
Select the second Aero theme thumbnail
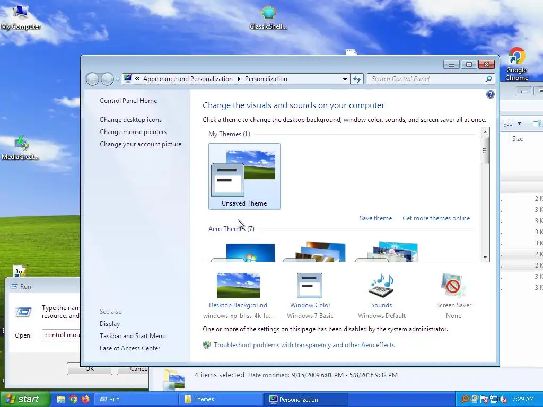point(315,252)
